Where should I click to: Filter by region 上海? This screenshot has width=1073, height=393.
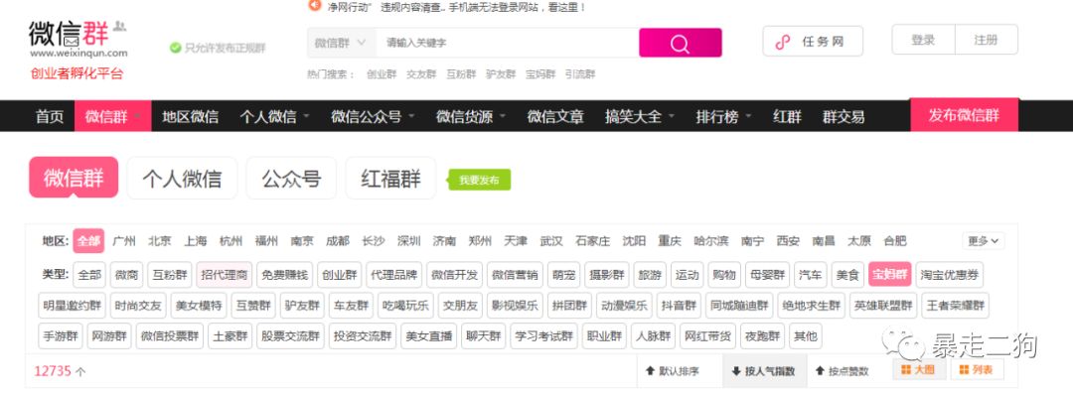coord(195,240)
